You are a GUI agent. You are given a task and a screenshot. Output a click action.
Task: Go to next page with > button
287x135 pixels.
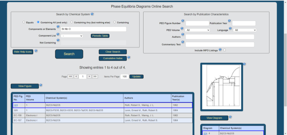[89, 77]
